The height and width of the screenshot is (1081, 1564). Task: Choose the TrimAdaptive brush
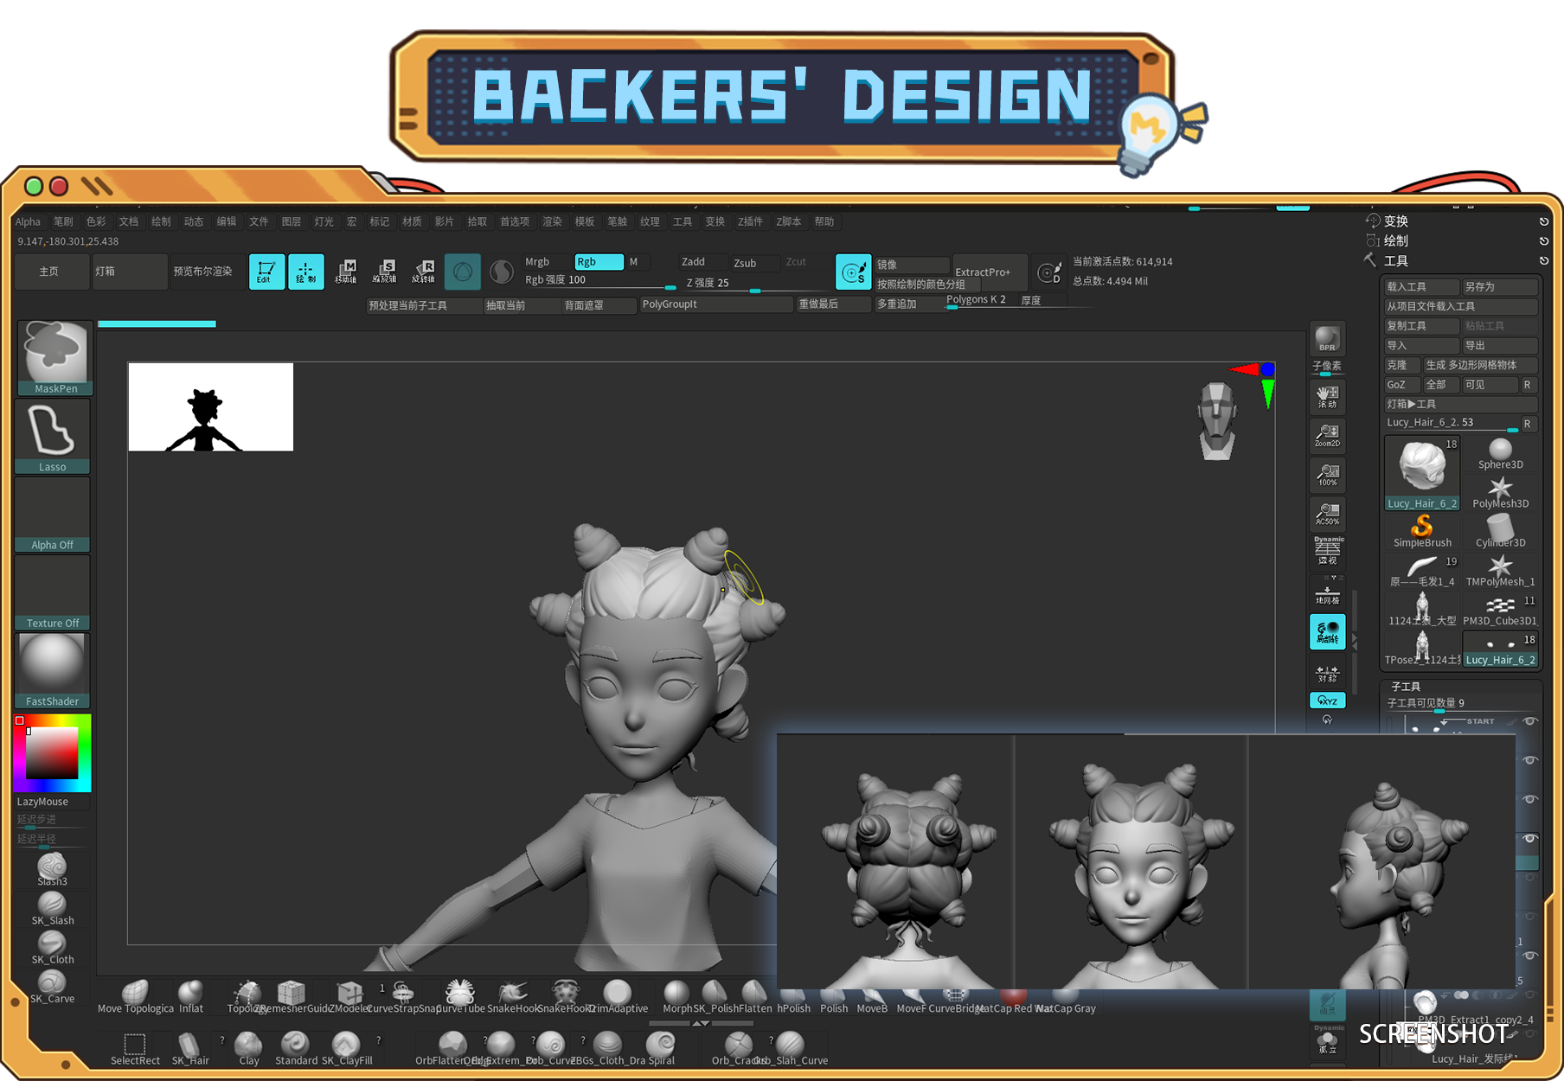618,997
